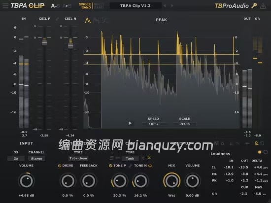Viewport: 271px width, 203px height.
Task: Click the icon directly right of Tanh
Action: tap(143, 158)
